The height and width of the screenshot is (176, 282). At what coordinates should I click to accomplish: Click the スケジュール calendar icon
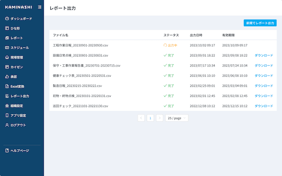(7, 47)
